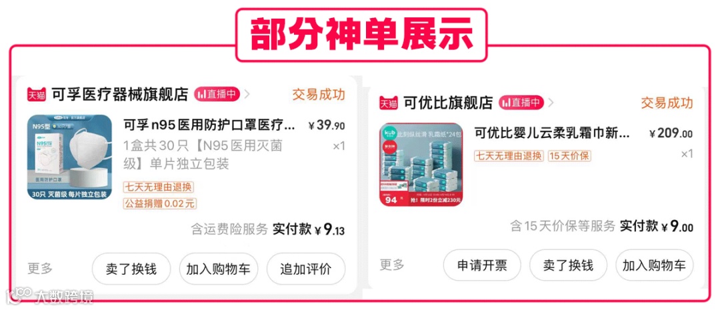This screenshot has height=310, width=720.
Task: Open 可优比旗舰店 store name link
Action: [448, 103]
